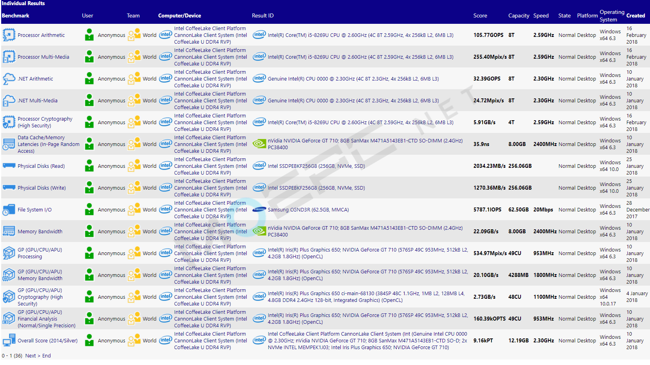Viewport: 650px width, 365px height.
Task: Sort by the Capacity column header
Action: [x=519, y=15]
